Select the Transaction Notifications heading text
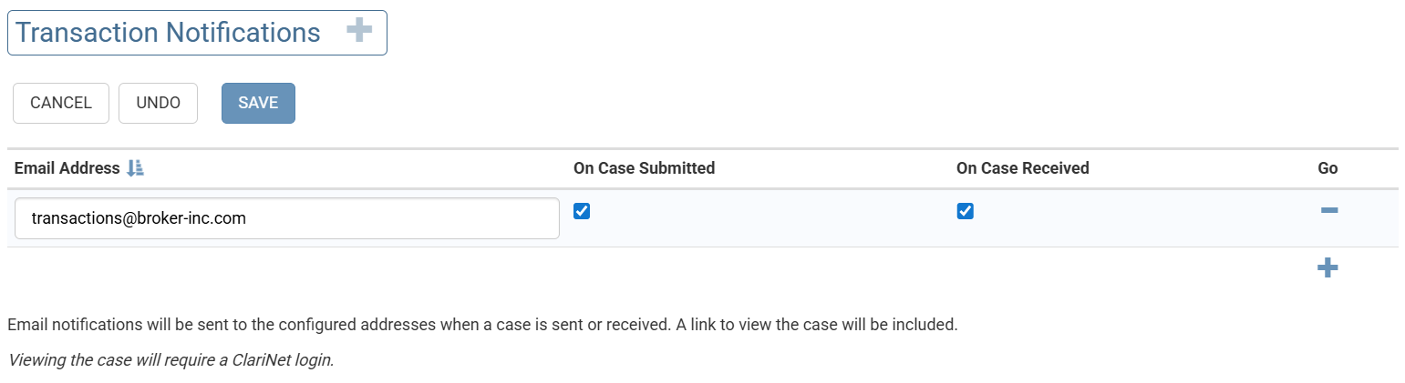The image size is (1405, 383). coord(168,33)
